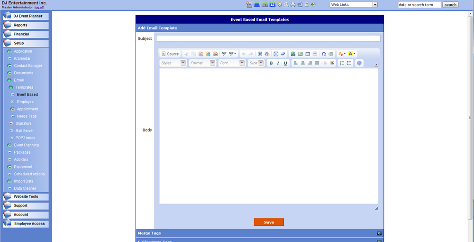The image size is (474, 242).
Task: Open the Styles dropdown
Action: [173, 63]
